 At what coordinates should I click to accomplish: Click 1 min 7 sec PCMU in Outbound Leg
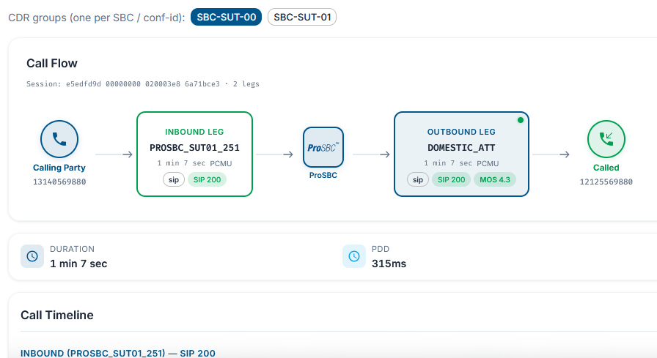pos(461,163)
